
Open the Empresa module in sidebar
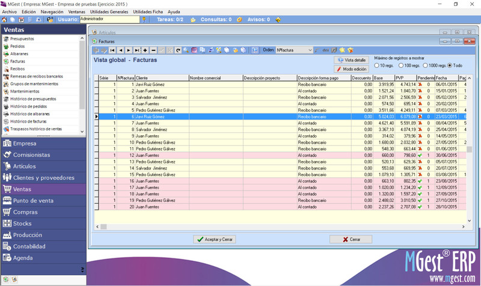(x=43, y=144)
